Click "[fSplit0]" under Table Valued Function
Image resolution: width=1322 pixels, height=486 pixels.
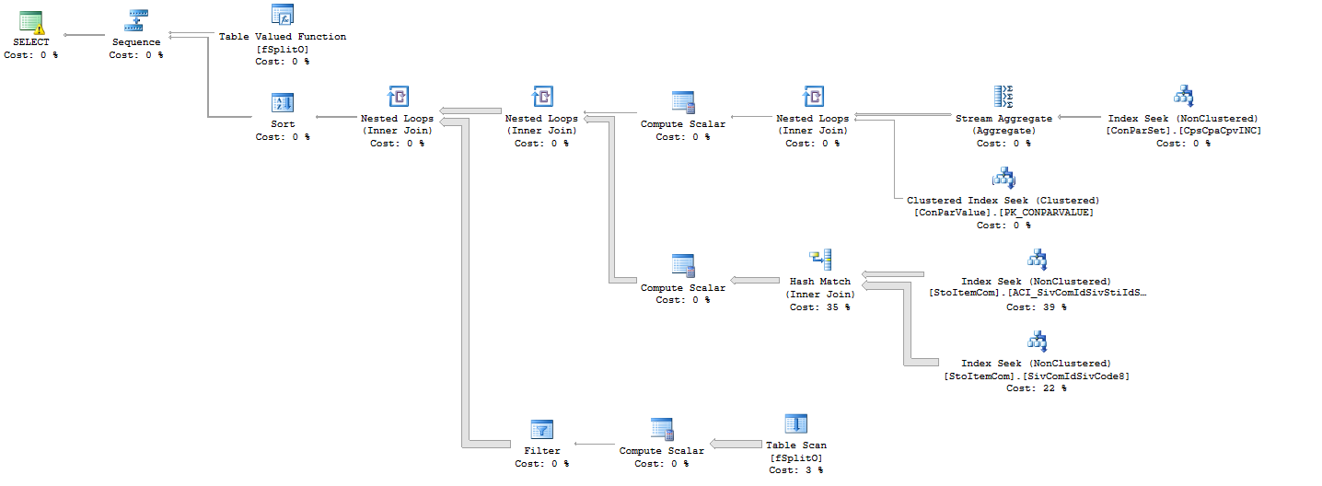click(282, 50)
